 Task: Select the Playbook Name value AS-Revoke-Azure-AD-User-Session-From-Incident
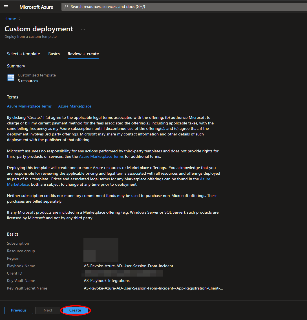[129, 266]
